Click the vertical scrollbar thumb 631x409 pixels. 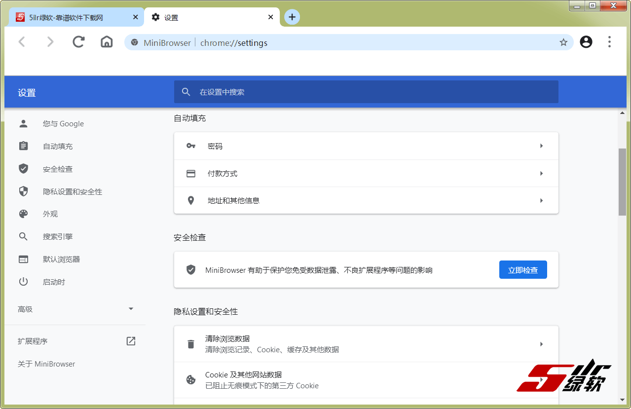pos(622,182)
